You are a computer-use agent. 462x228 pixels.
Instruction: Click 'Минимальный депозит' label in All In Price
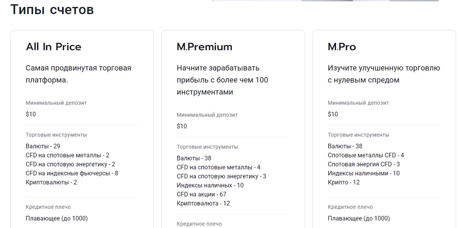pyautogui.click(x=56, y=103)
